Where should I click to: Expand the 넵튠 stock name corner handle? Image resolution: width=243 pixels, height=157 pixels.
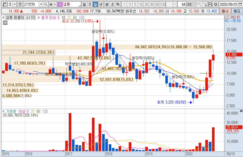80,6
